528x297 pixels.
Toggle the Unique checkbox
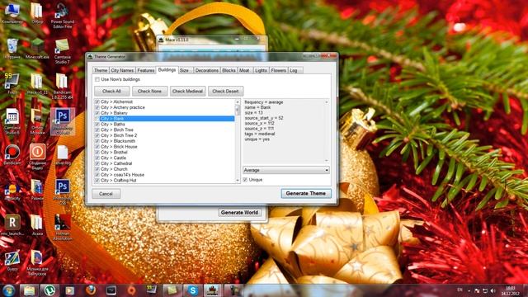point(245,180)
